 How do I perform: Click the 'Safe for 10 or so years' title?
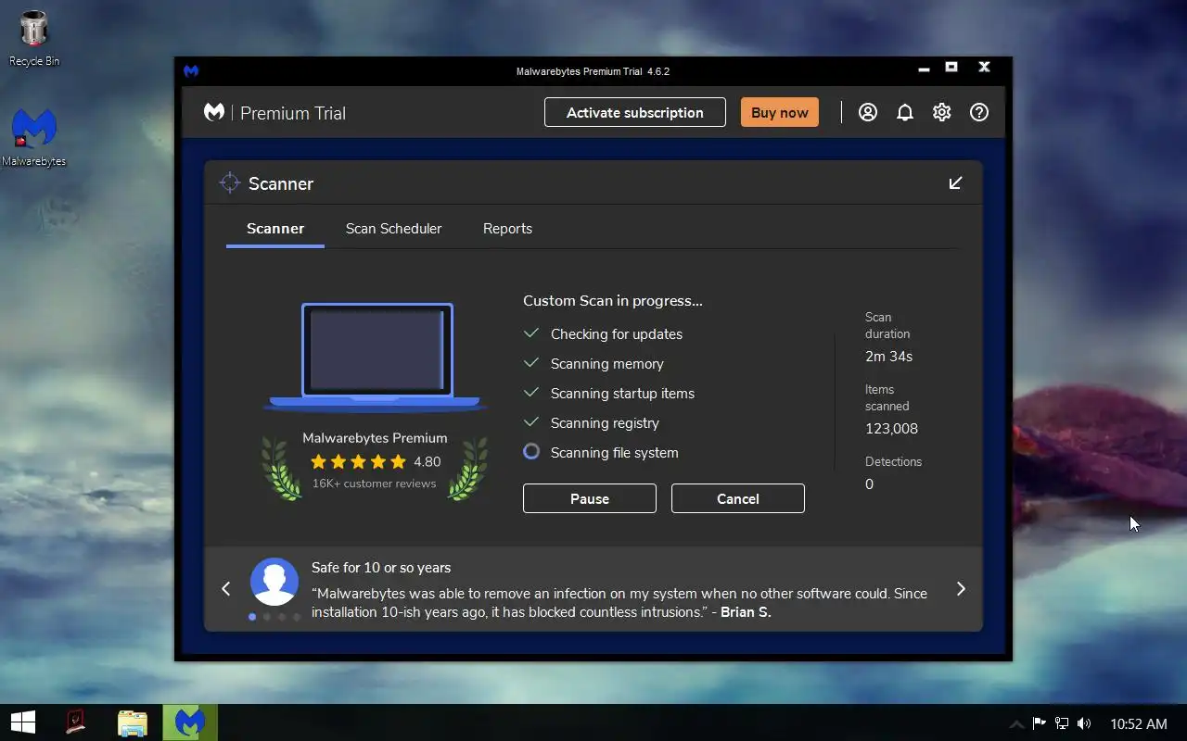381,568
